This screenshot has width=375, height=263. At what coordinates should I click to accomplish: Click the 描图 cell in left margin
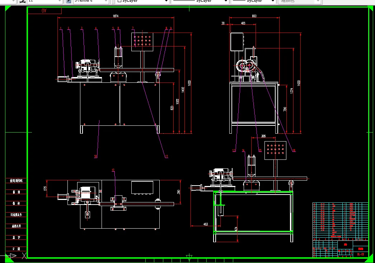click(x=16, y=192)
